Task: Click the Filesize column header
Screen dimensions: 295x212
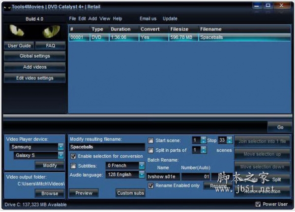Action: pyautogui.click(x=183, y=29)
